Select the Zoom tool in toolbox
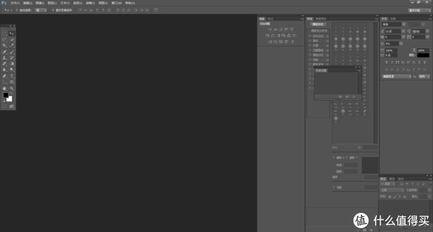The width and height of the screenshot is (433, 232). click(x=12, y=89)
